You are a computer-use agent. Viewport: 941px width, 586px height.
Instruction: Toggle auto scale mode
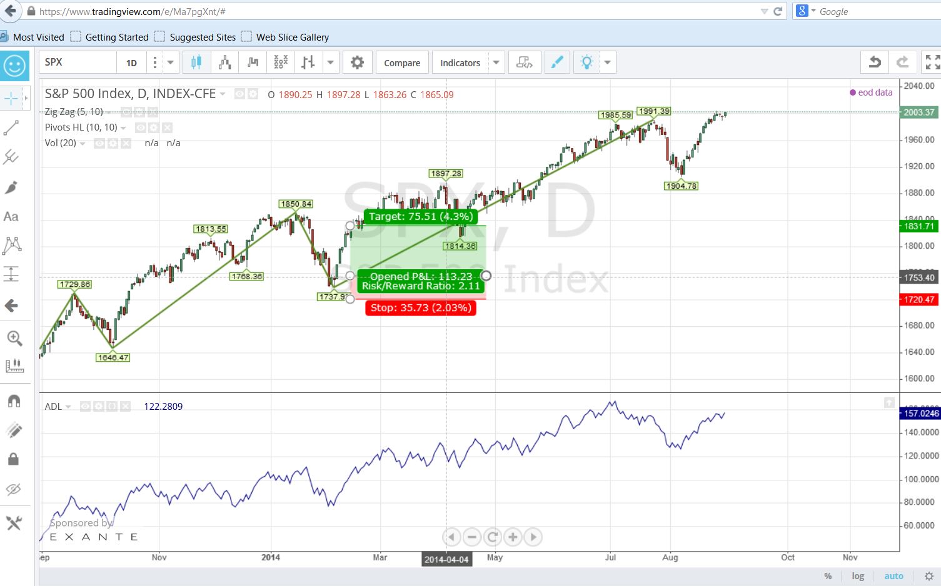[893, 576]
